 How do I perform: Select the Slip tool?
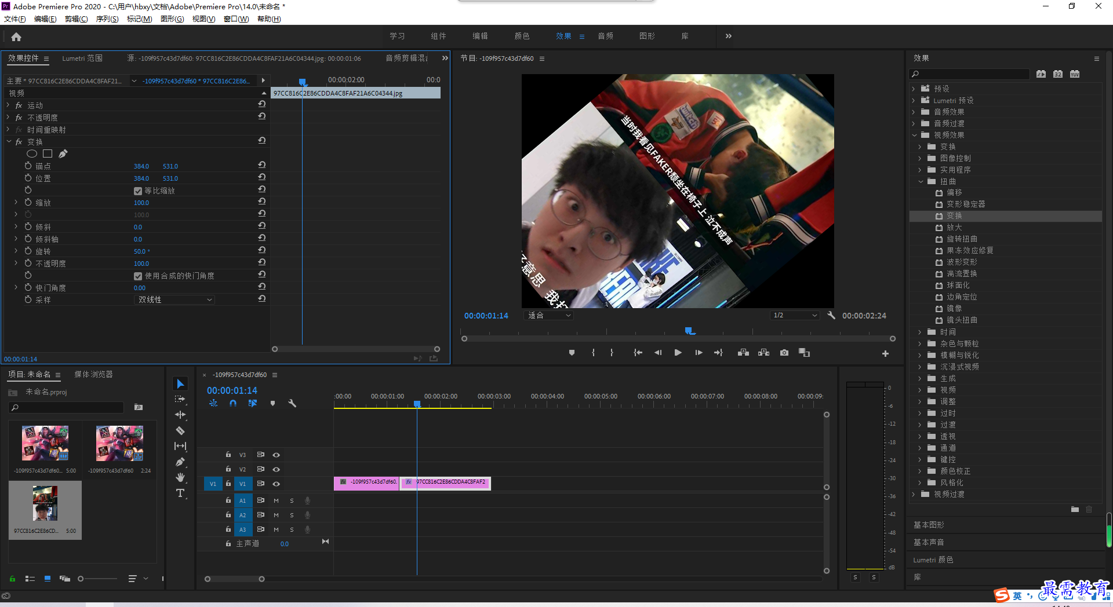pyautogui.click(x=180, y=446)
